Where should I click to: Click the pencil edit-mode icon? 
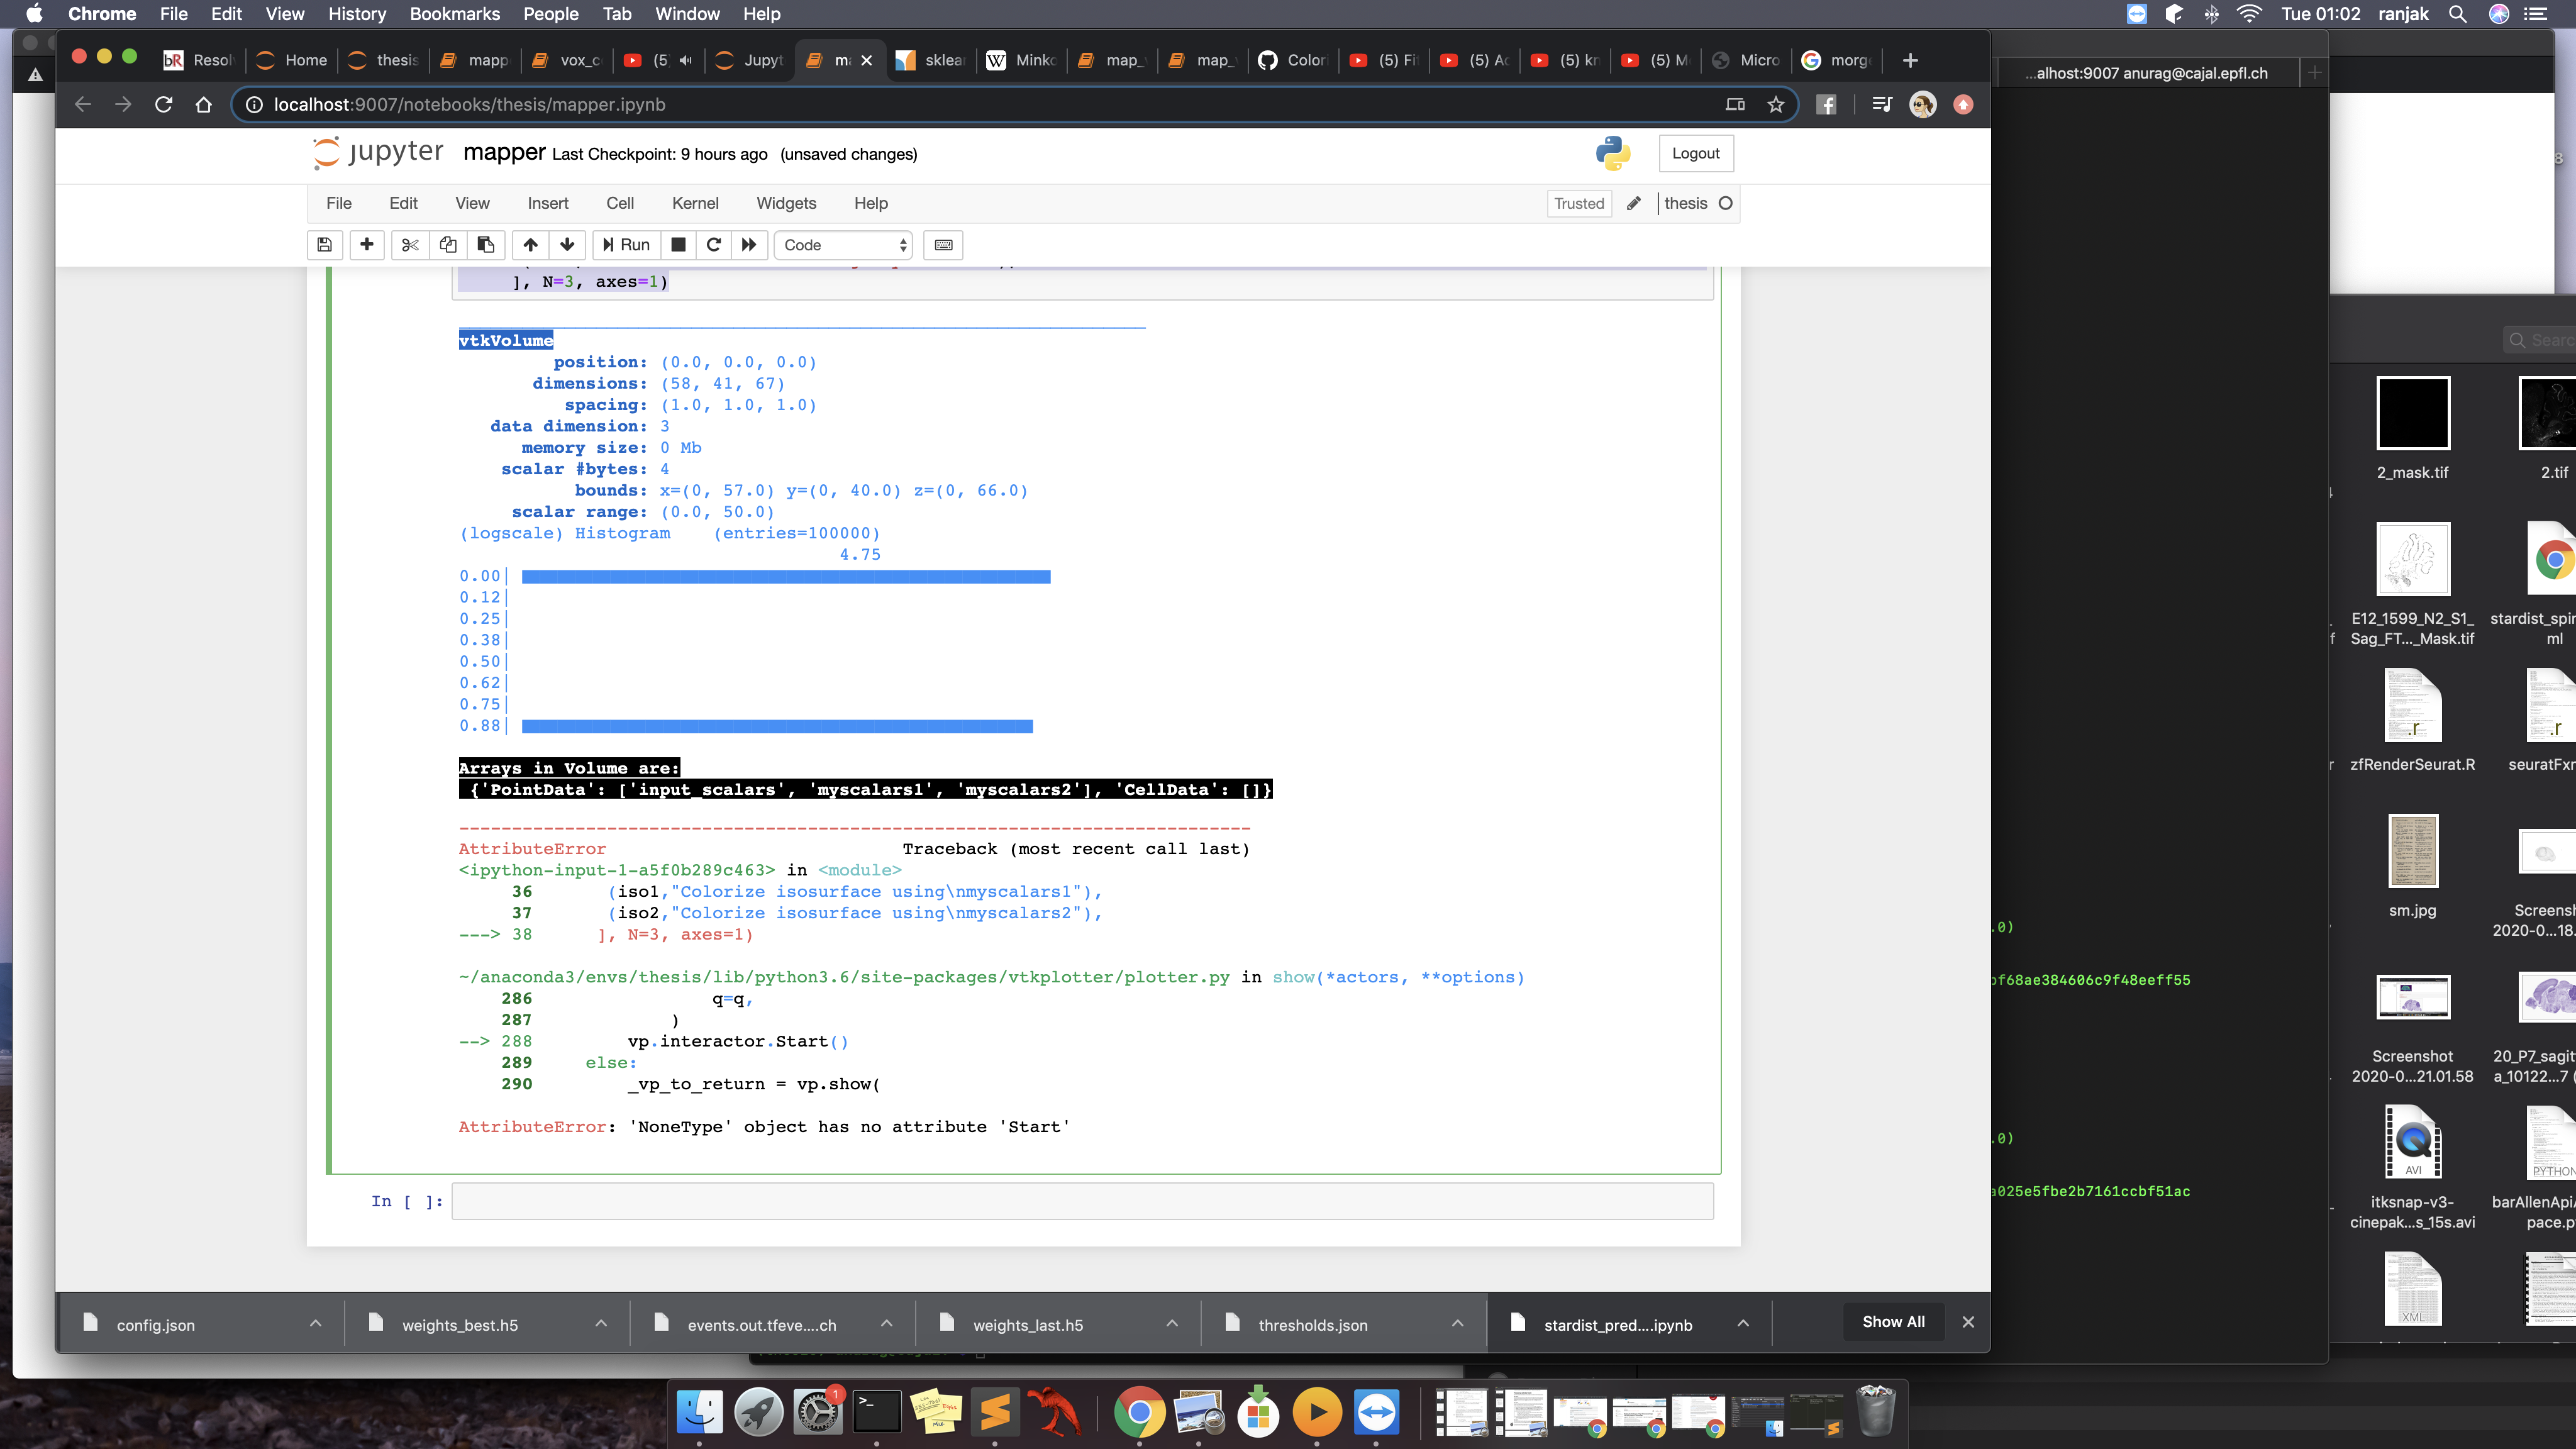1634,203
